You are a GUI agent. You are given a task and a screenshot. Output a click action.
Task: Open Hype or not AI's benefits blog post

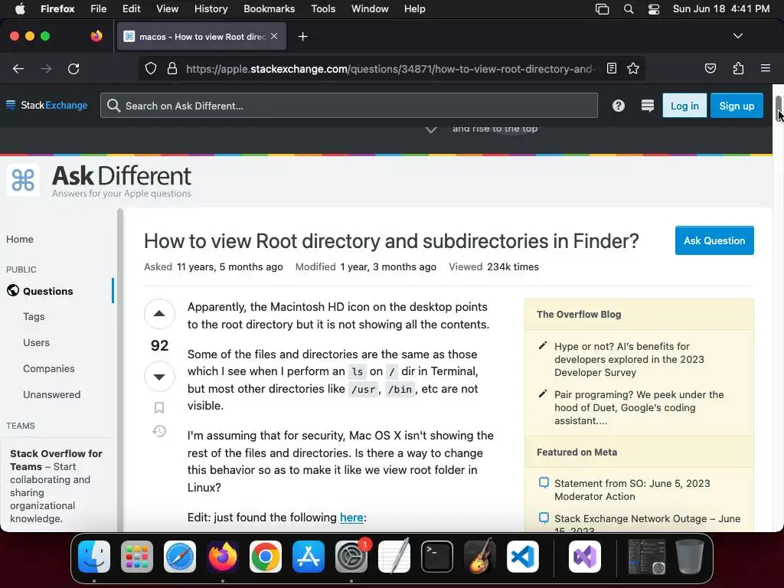point(629,360)
